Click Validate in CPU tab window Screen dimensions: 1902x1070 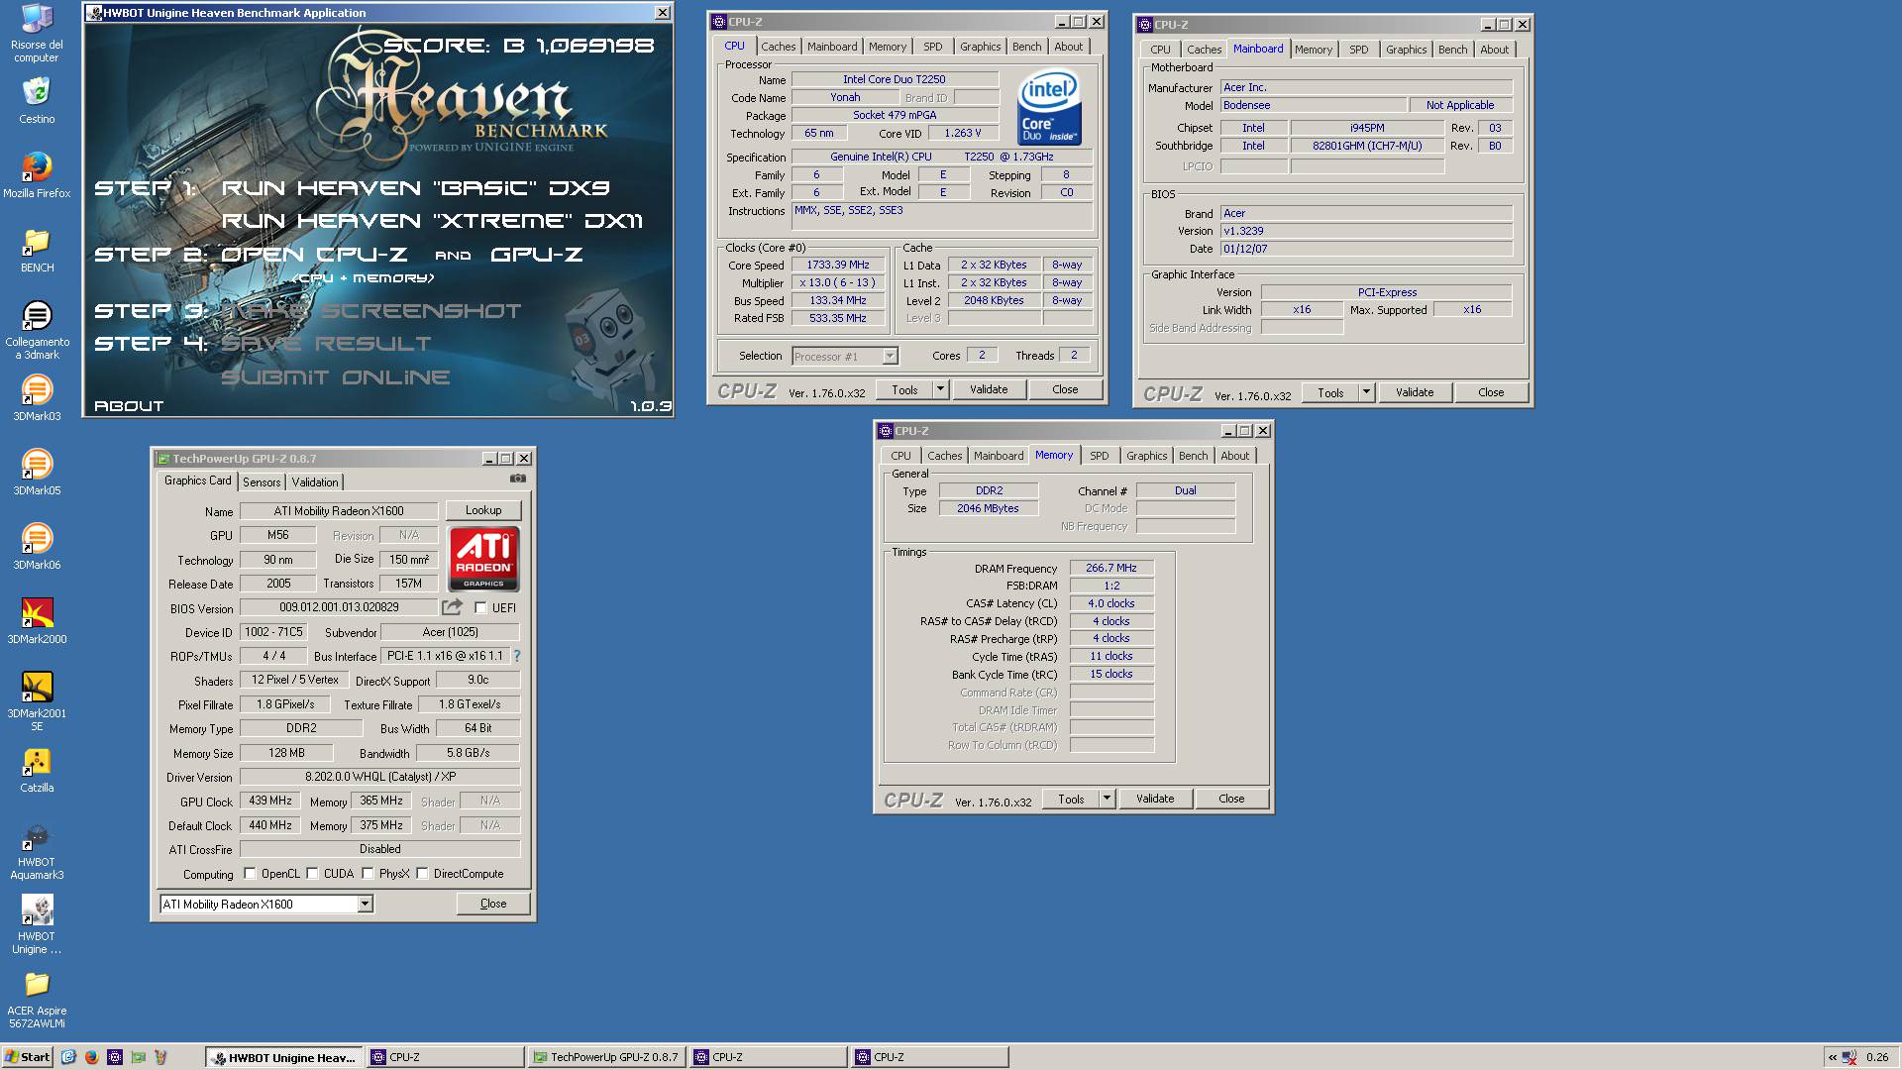coord(989,389)
